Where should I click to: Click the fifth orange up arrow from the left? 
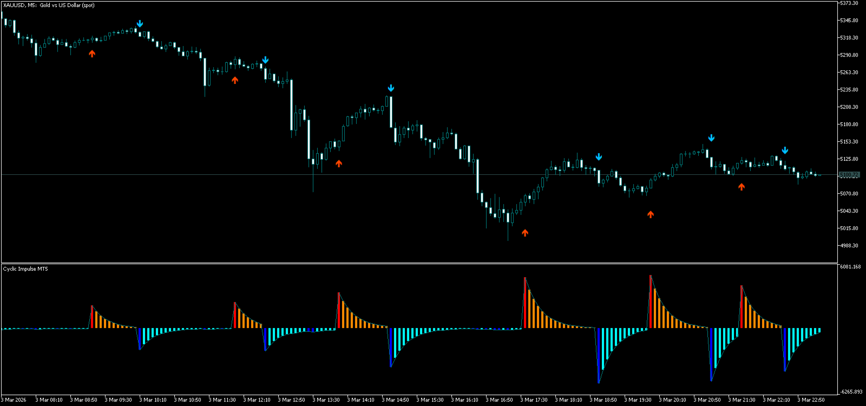click(x=651, y=214)
